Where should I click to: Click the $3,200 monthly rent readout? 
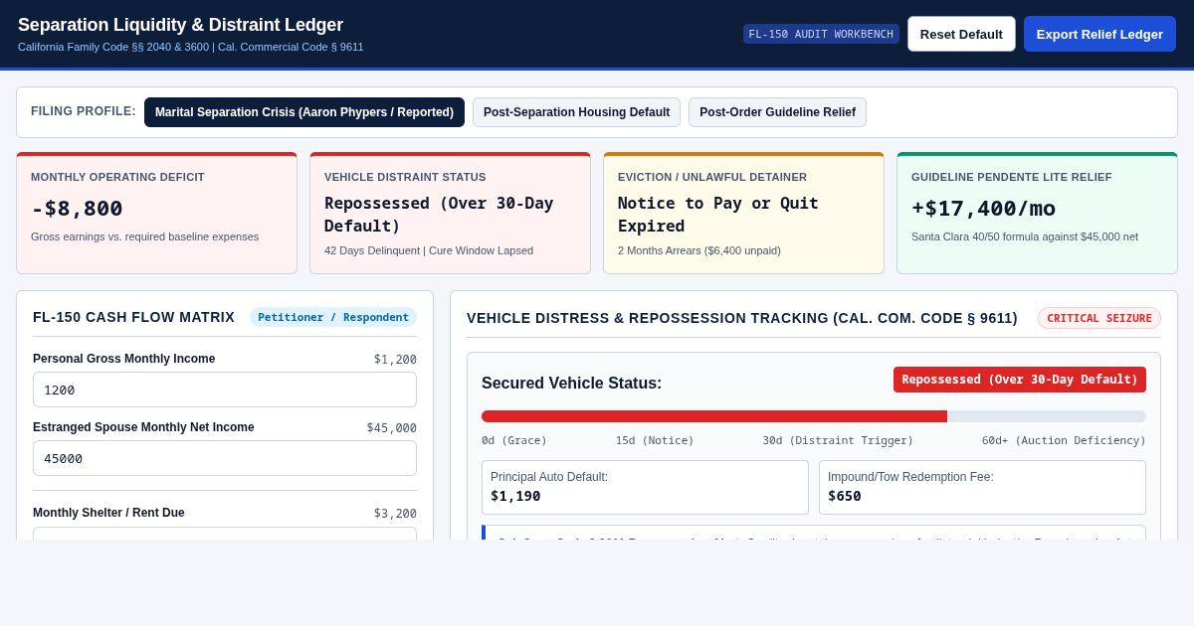(x=395, y=514)
